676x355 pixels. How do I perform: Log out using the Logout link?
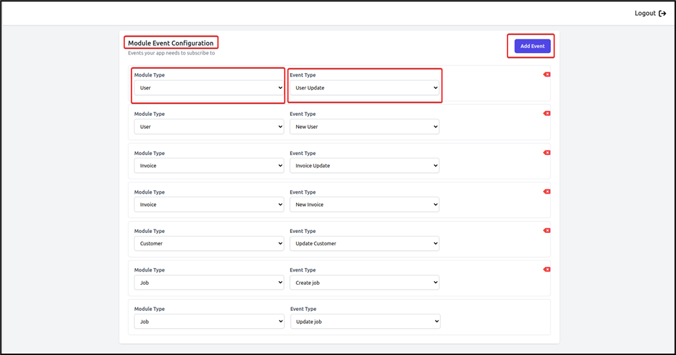pos(650,13)
